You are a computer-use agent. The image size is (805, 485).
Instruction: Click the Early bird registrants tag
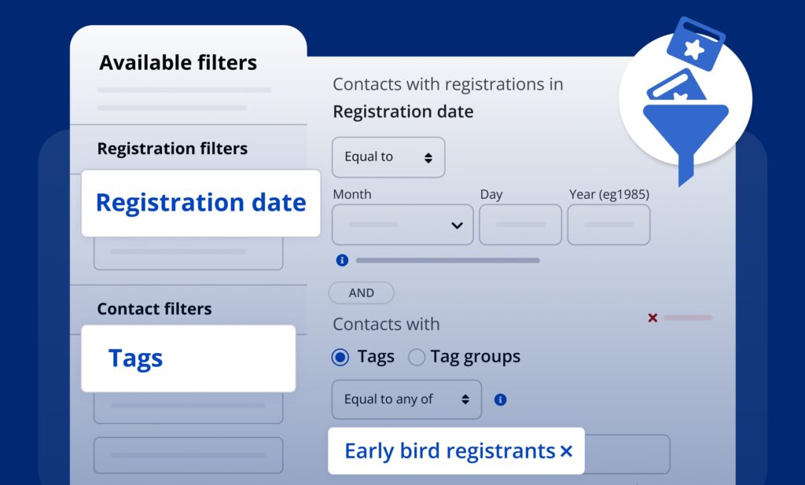pyautogui.click(x=449, y=451)
